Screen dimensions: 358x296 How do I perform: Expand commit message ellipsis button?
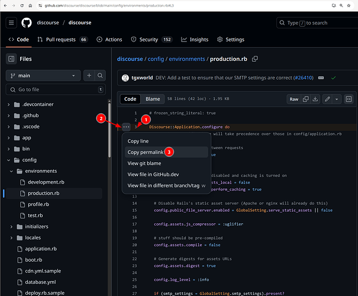[x=321, y=78]
